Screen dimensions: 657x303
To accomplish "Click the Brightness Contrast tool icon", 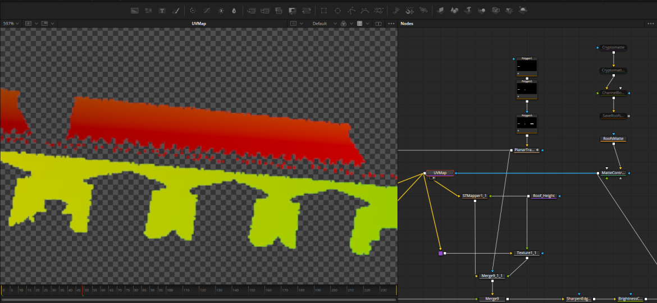I will pyautogui.click(x=221, y=11).
